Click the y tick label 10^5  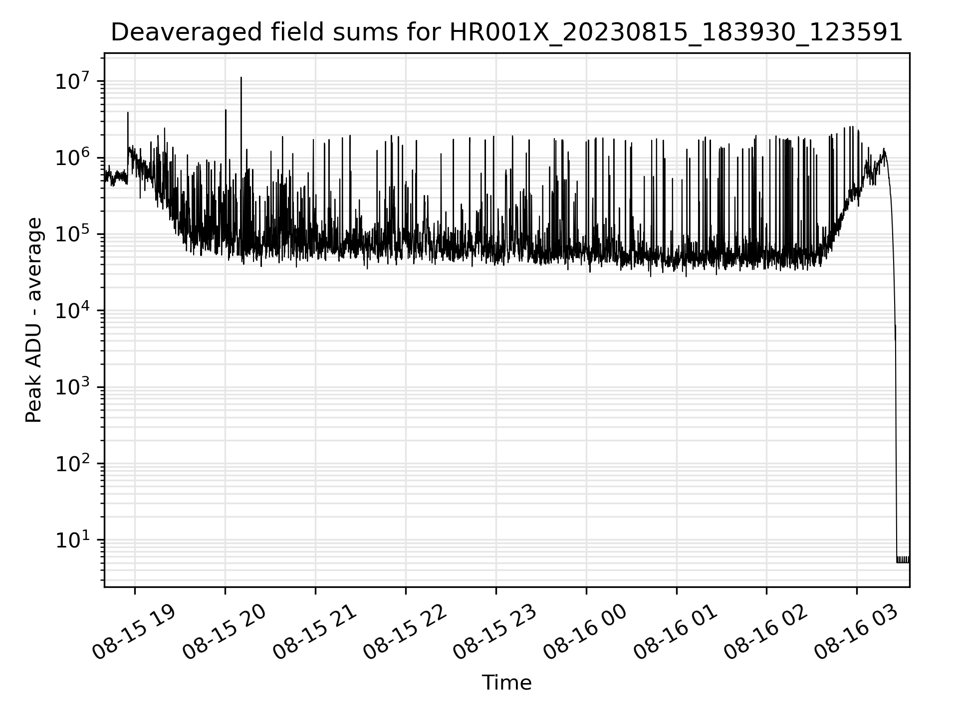[x=72, y=234]
